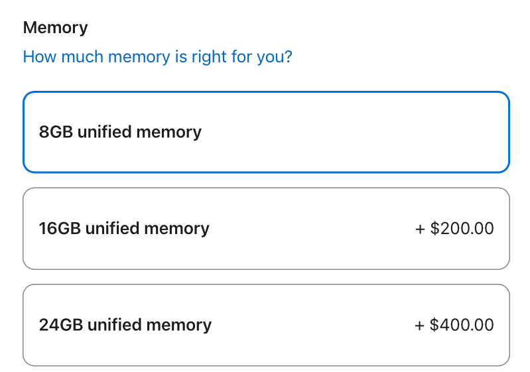The height and width of the screenshot is (372, 530).
Task: Click the currently highlighted memory card
Action: click(x=266, y=132)
